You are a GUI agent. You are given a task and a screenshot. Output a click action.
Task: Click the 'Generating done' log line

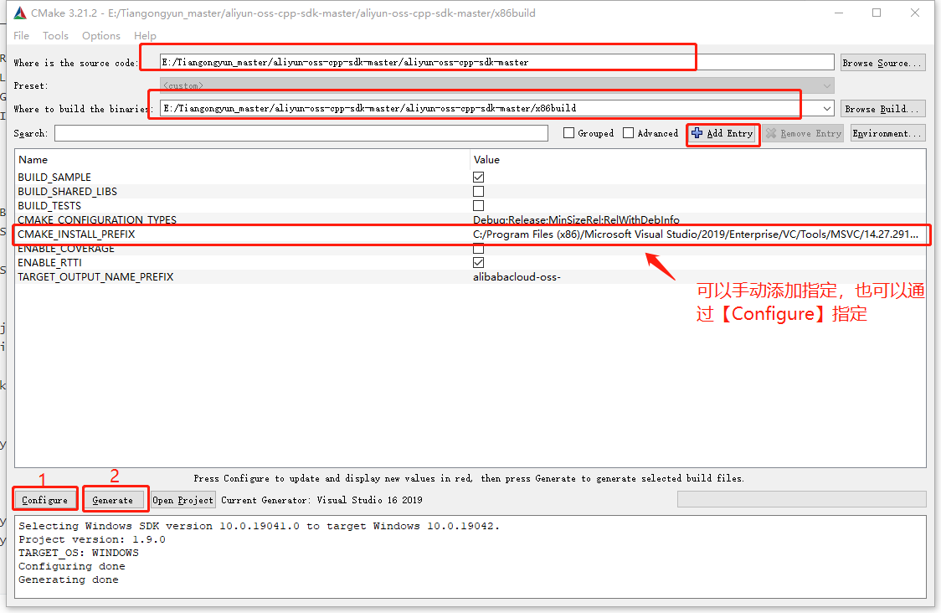[69, 580]
